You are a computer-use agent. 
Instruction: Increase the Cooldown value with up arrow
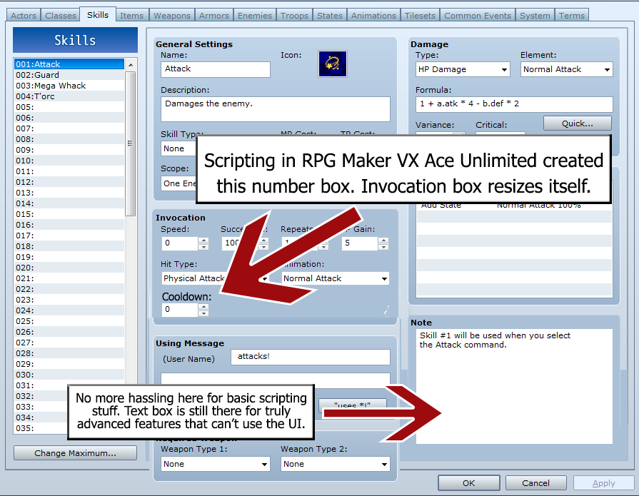pos(203,306)
